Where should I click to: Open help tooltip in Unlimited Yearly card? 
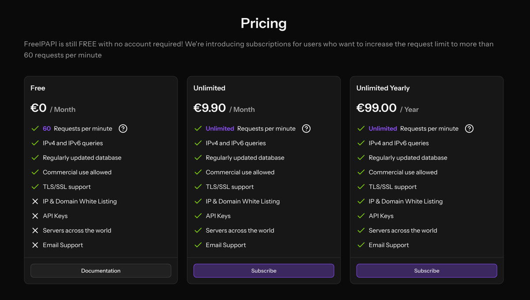469,129
